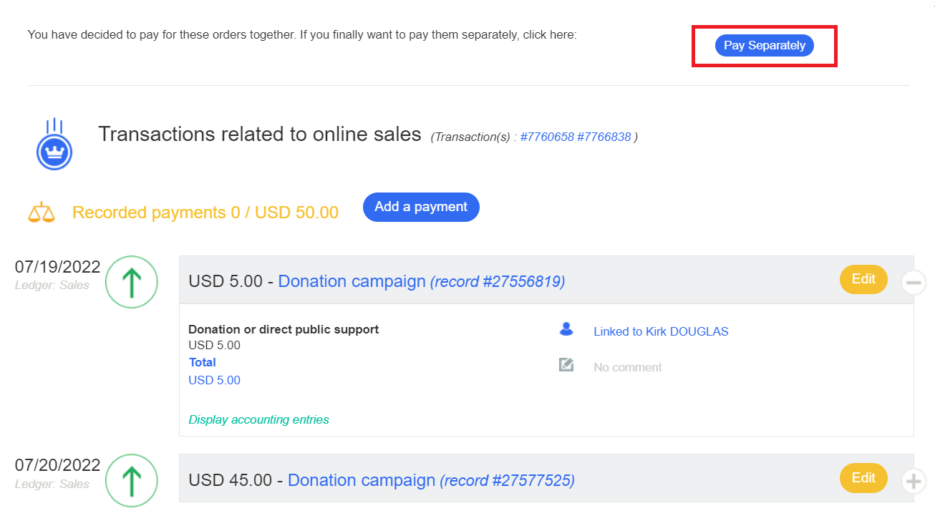The image size is (935, 526).
Task: Click green up arrow for 07/20/2022 entry
Action: [x=131, y=481]
